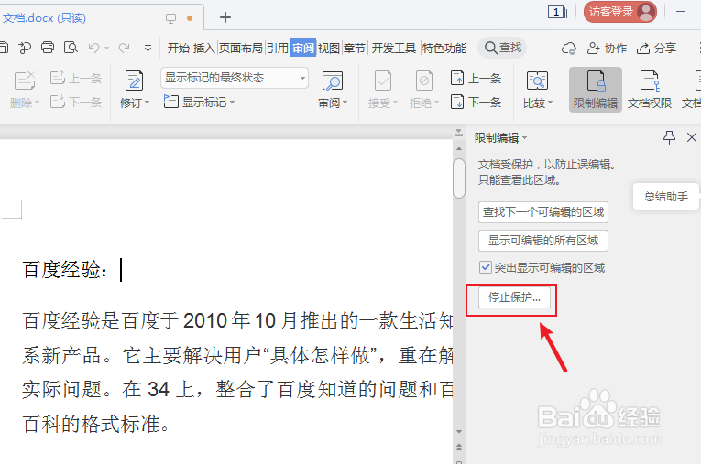Image resolution: width=701 pixels, height=464 pixels.
Task: Switch to the 视图 tab
Action: pyautogui.click(x=329, y=48)
